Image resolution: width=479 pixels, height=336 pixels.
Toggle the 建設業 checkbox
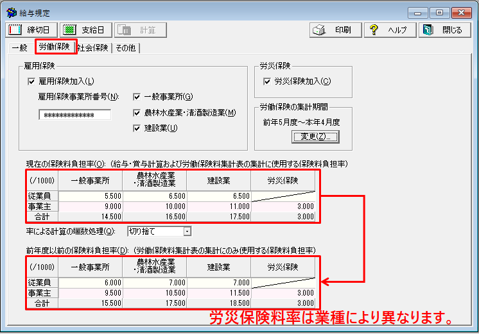[137, 128]
